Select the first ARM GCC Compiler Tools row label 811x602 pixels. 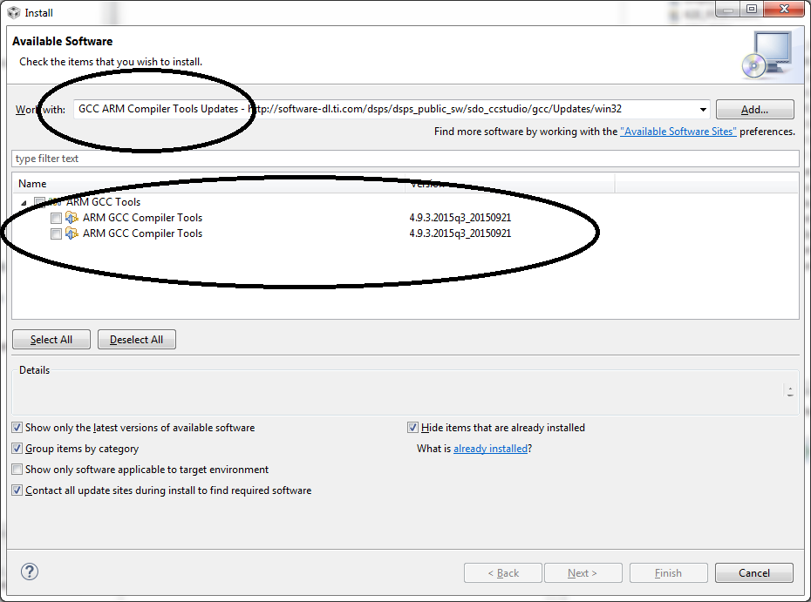[x=142, y=218]
